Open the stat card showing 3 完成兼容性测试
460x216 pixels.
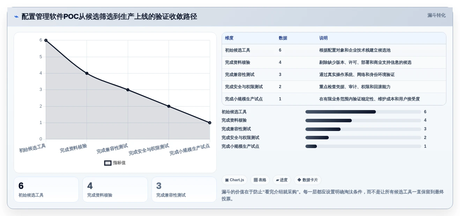click(x=184, y=190)
